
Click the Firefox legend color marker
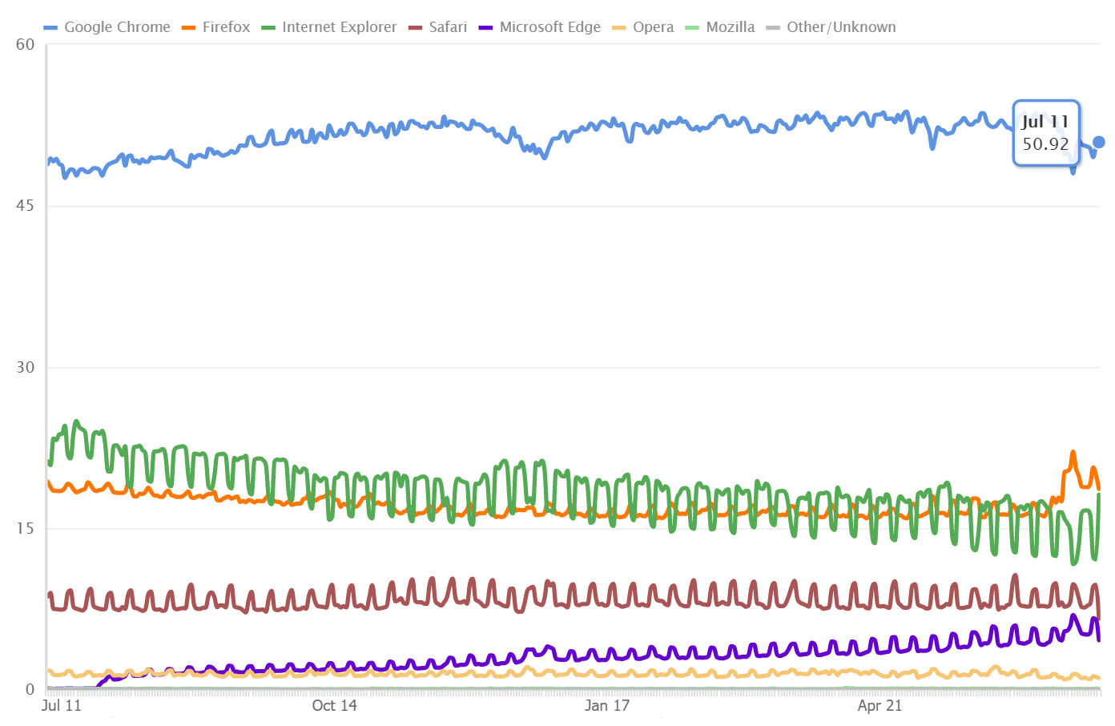[x=187, y=26]
